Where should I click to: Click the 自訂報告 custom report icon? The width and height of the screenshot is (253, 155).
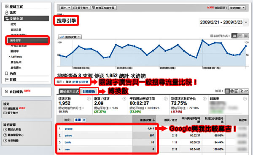[6, 92]
